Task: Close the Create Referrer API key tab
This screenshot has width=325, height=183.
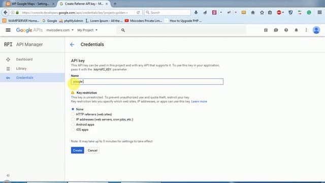Action: pyautogui.click(x=107, y=4)
